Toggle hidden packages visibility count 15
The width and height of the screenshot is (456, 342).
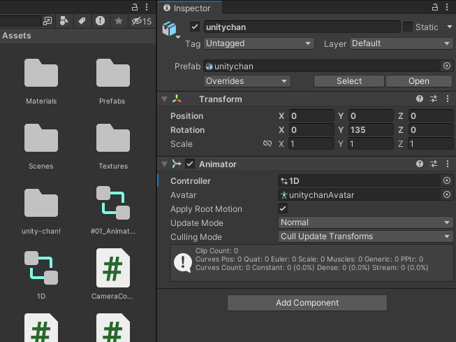tap(142, 21)
